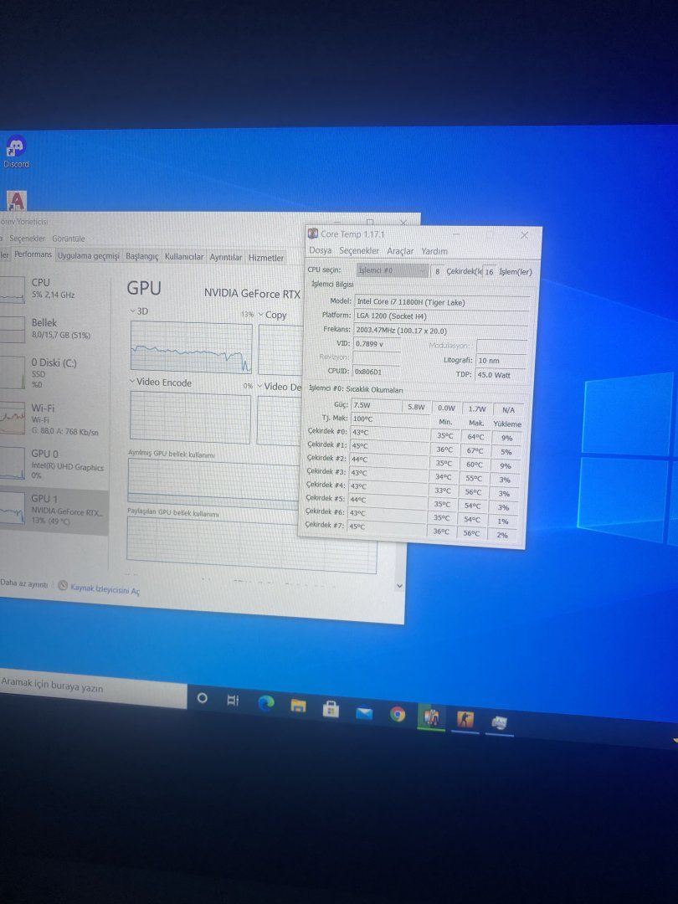Click the Litografi value 10 nm

[x=501, y=361]
